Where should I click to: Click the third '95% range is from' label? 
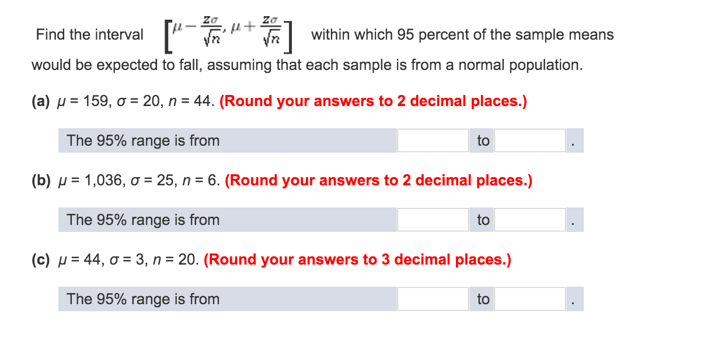coord(144,299)
